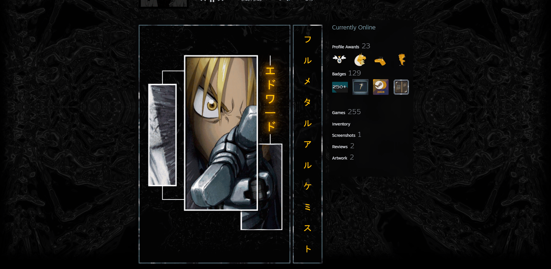Image resolution: width=551 pixels, height=269 pixels.
Task: Select the silver-framed book badge
Action: click(401, 87)
